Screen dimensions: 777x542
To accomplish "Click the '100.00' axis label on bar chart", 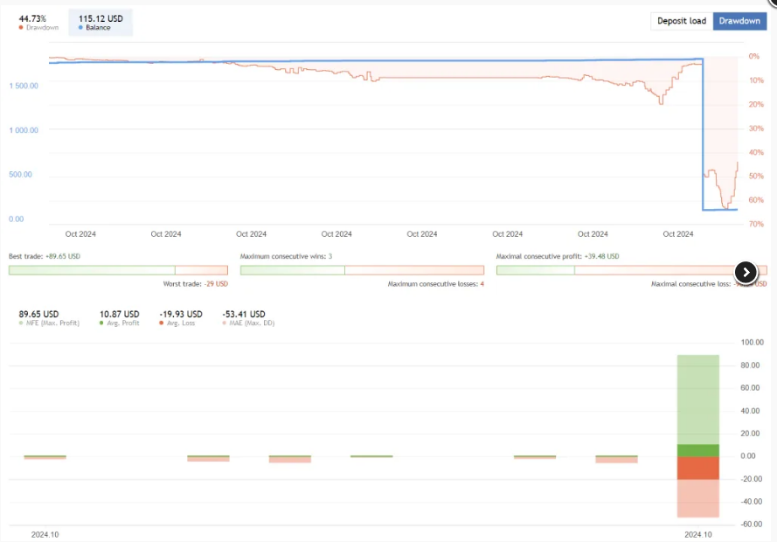I will [752, 343].
